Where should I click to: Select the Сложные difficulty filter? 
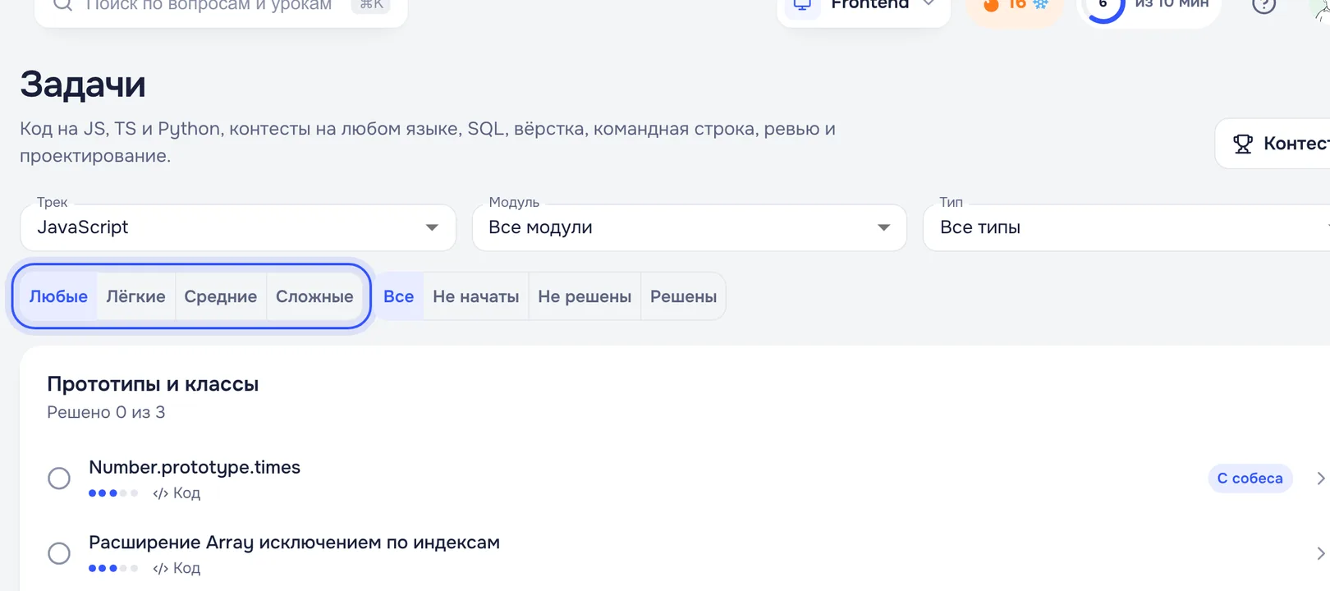[314, 296]
